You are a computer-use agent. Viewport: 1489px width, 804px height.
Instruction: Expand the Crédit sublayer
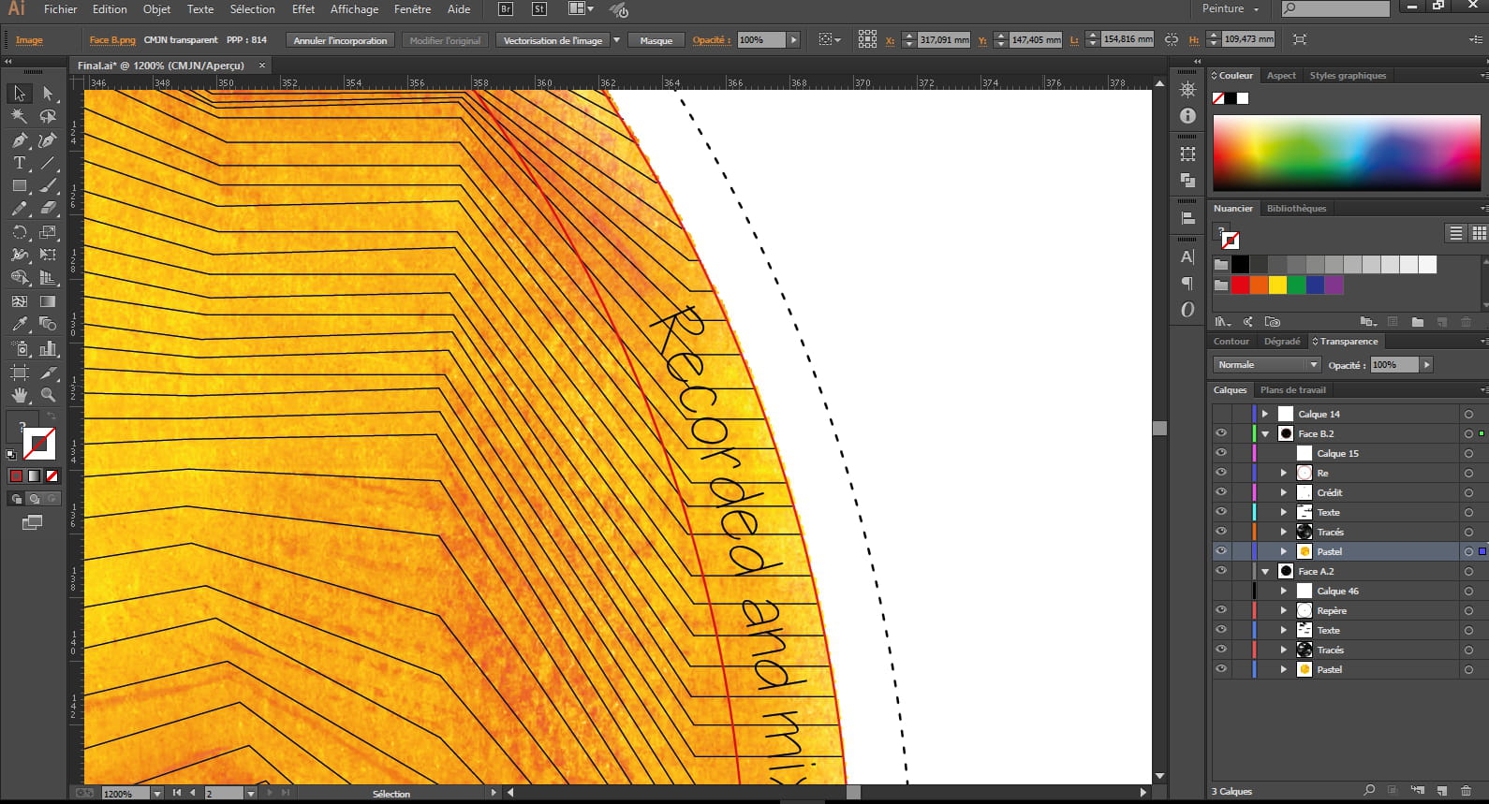click(1284, 492)
